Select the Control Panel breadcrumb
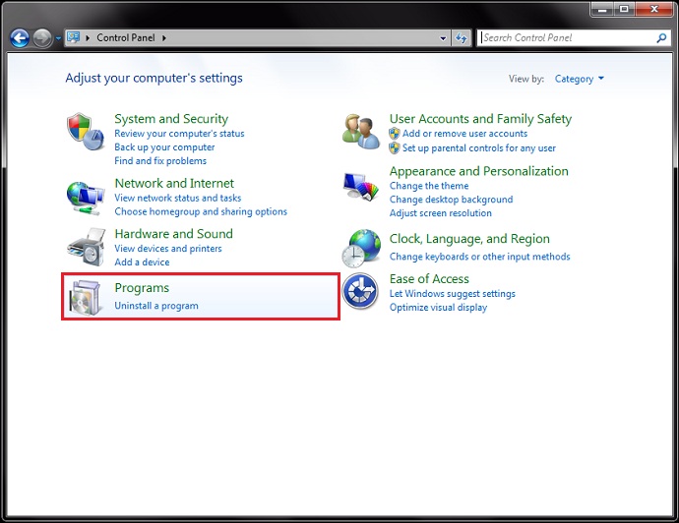The width and height of the screenshot is (679, 523). [126, 37]
